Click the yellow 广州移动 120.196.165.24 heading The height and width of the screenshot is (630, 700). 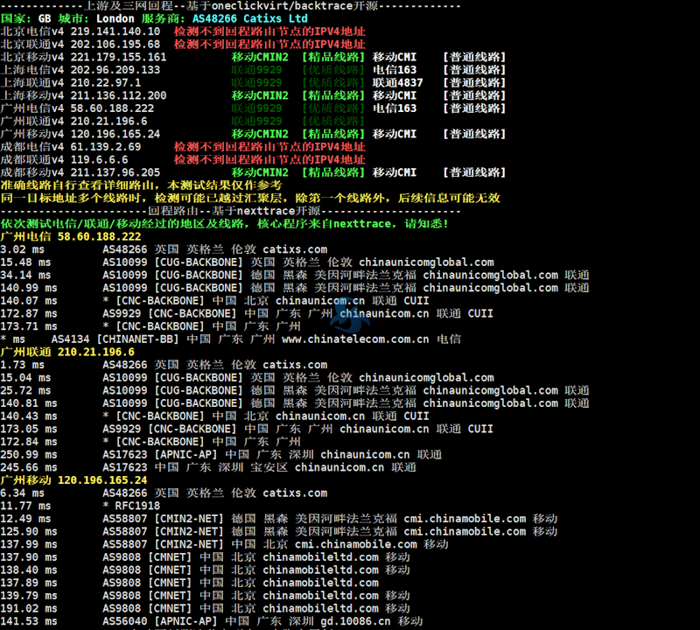point(73,479)
